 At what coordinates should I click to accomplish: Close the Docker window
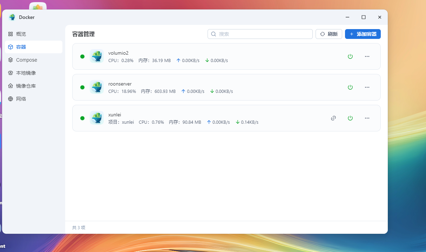tap(380, 17)
